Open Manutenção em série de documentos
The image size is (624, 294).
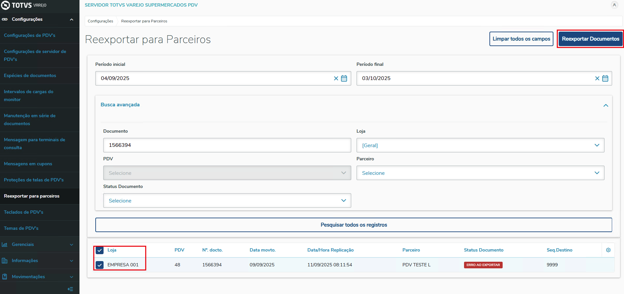click(40, 120)
